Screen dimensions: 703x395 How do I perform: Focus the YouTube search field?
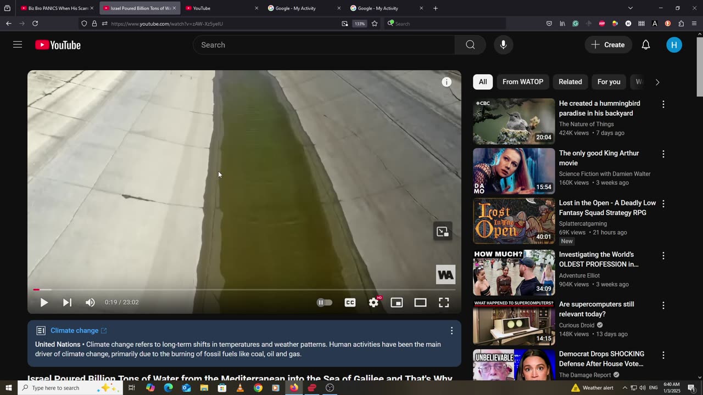pyautogui.click(x=324, y=45)
